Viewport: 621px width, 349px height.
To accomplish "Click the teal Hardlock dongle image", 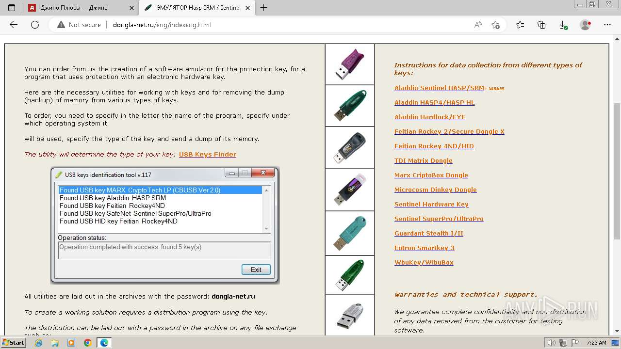I will pyautogui.click(x=350, y=233).
